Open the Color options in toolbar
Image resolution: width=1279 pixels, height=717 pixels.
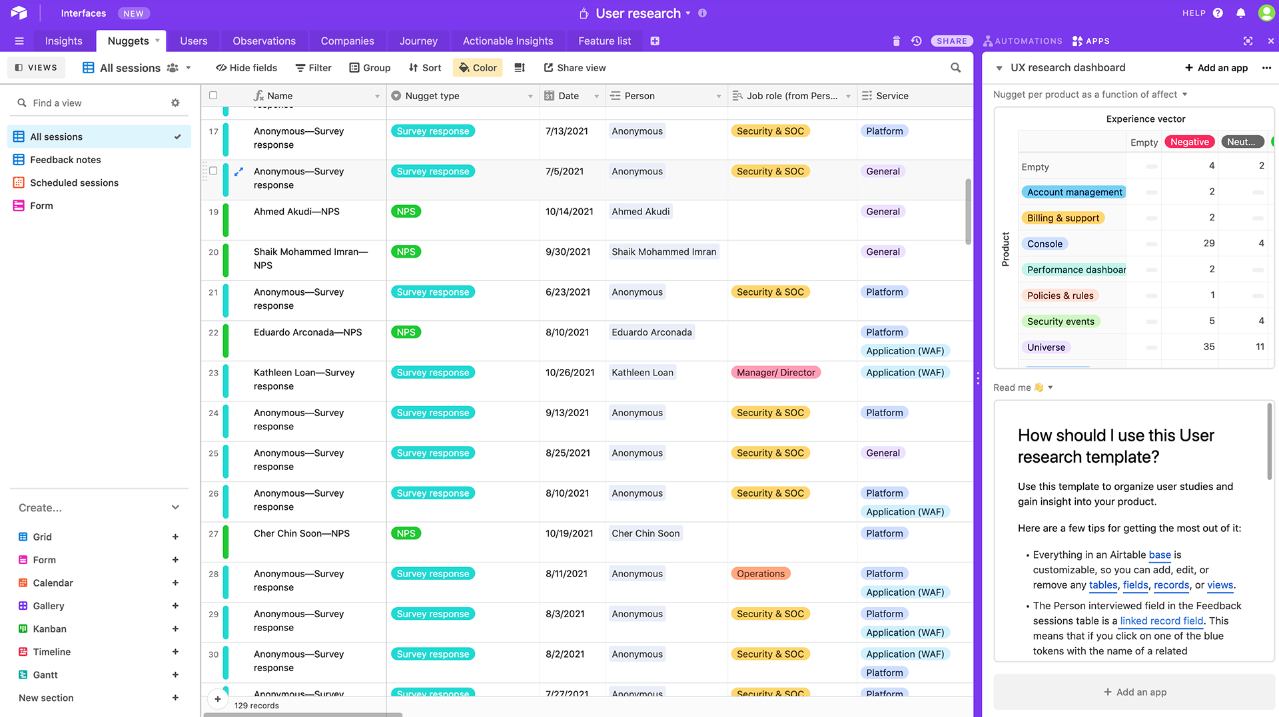pos(478,68)
